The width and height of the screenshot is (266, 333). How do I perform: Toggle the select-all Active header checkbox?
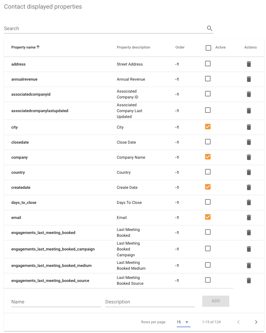[x=208, y=48]
